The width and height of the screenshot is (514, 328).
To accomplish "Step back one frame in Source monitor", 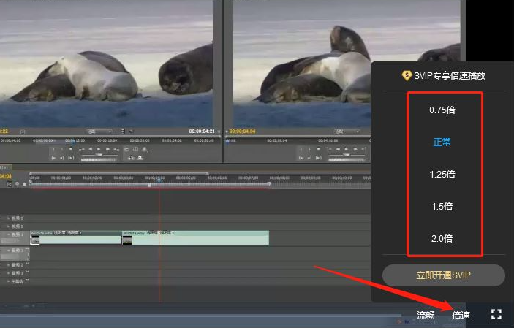I will (x=91, y=149).
